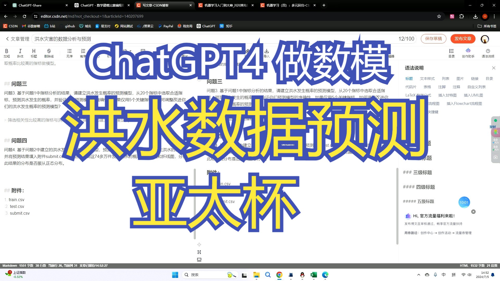Click the taskbar 搜索 search box
500x281 pixels.
tap(210, 275)
